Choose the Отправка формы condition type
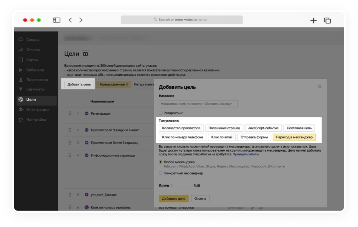The width and height of the screenshot is (358, 227). click(254, 137)
